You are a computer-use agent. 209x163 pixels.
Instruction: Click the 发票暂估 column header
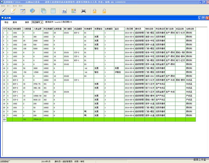(99, 29)
